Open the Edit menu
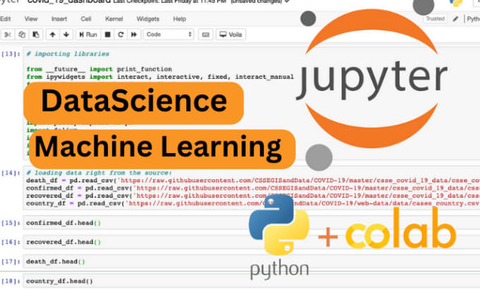 coord(6,19)
